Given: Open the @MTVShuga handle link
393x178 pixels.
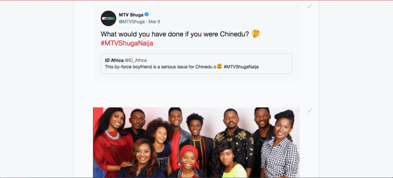Looking at the screenshot, I should click(x=132, y=22).
